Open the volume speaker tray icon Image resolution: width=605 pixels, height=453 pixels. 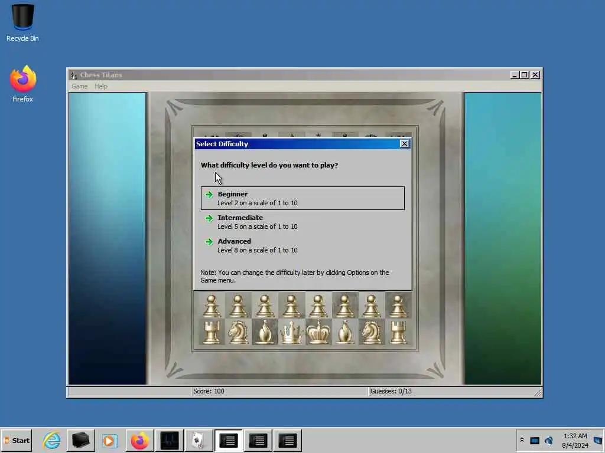coord(549,440)
